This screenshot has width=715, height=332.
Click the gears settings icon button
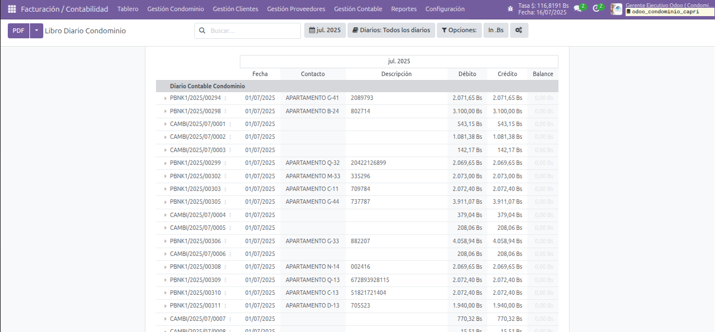[x=518, y=31]
